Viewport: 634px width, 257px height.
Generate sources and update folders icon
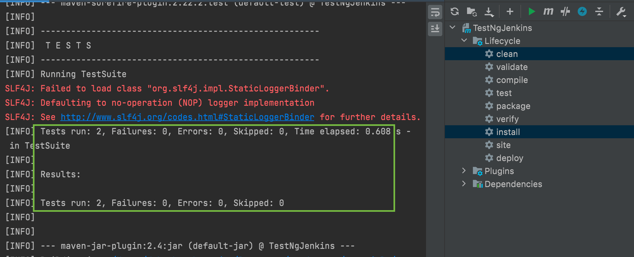click(472, 12)
